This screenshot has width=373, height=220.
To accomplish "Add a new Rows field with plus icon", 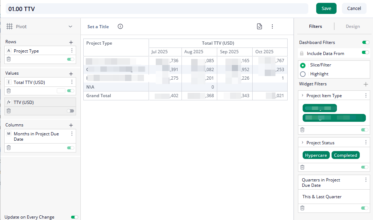I will click(x=71, y=42).
